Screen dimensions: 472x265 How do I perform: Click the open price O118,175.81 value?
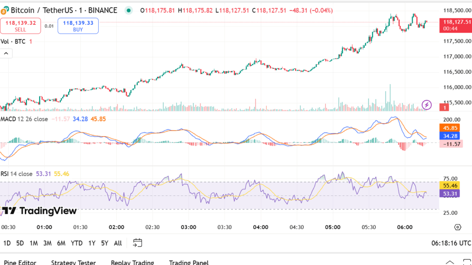point(158,11)
